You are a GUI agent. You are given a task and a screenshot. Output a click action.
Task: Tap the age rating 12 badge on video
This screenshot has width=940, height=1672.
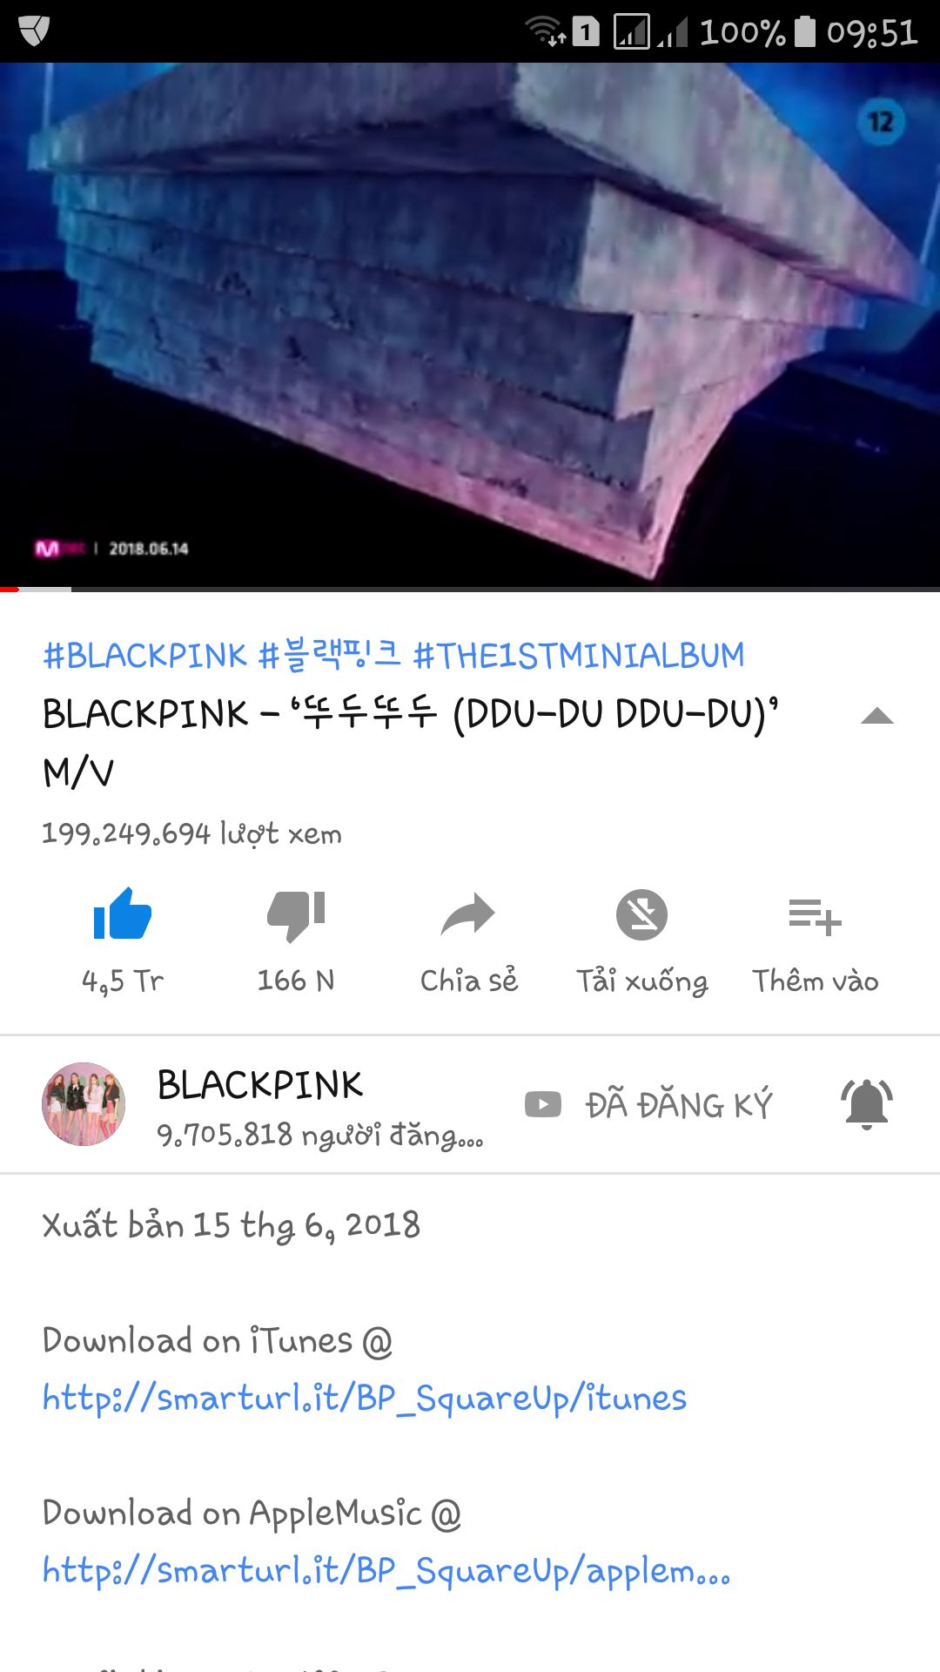tap(881, 122)
